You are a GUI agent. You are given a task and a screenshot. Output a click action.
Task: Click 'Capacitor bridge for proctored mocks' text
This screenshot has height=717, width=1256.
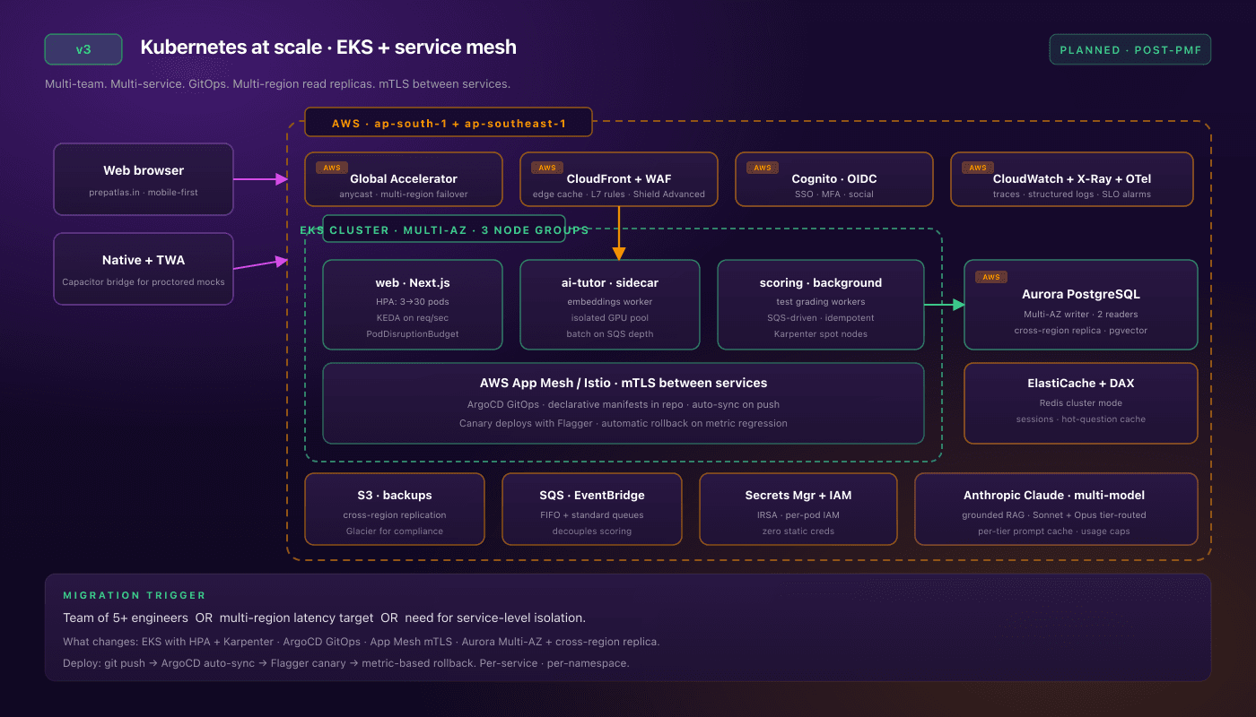pos(144,281)
